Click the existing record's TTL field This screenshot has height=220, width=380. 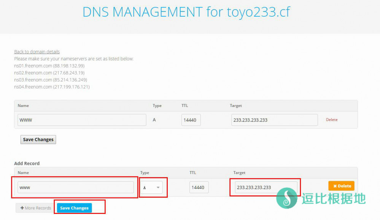[191, 120]
